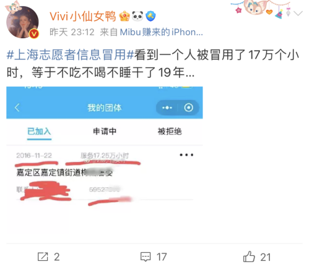
Task: Open the Mibu賺来的iPhone source link
Action: click(162, 32)
